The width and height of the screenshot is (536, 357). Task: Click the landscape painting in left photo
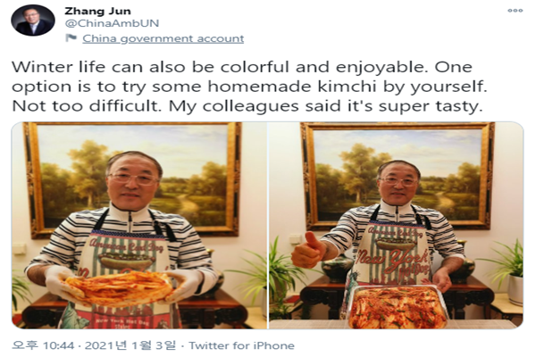[133, 178]
